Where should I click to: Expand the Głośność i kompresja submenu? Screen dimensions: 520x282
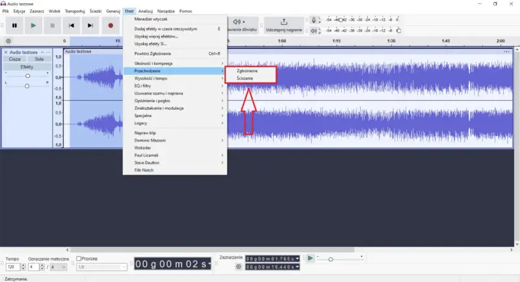175,63
